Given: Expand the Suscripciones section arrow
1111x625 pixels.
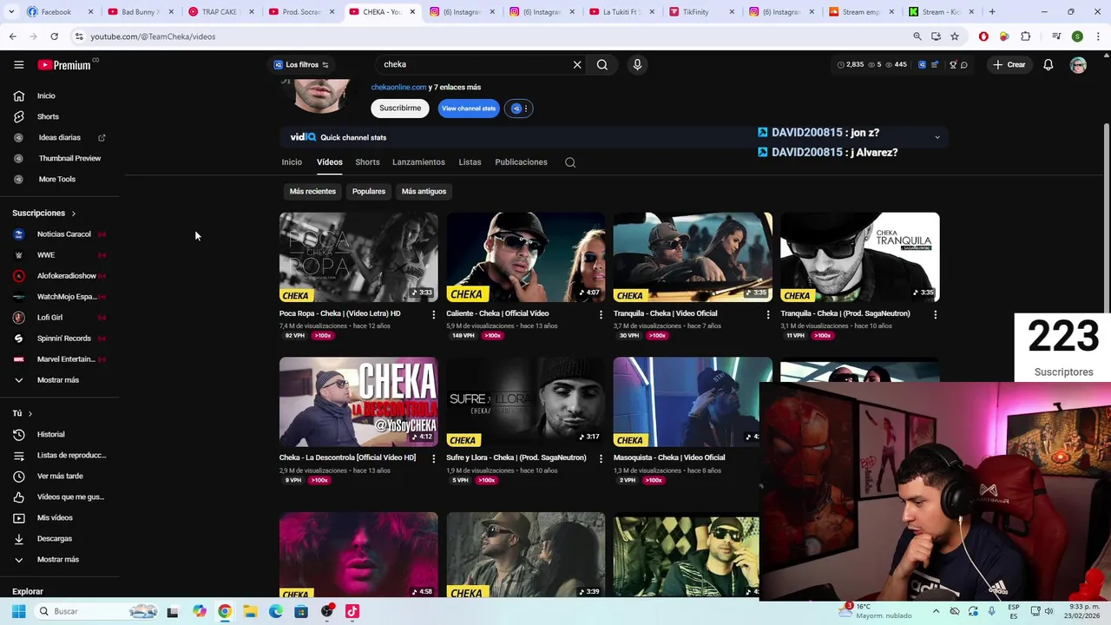Looking at the screenshot, I should tap(73, 214).
